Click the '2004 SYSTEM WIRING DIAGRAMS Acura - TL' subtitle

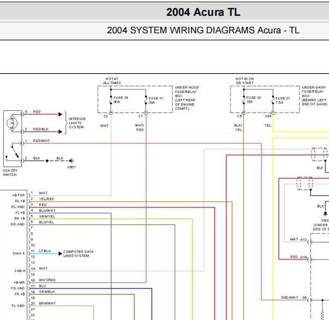pyautogui.click(x=203, y=30)
